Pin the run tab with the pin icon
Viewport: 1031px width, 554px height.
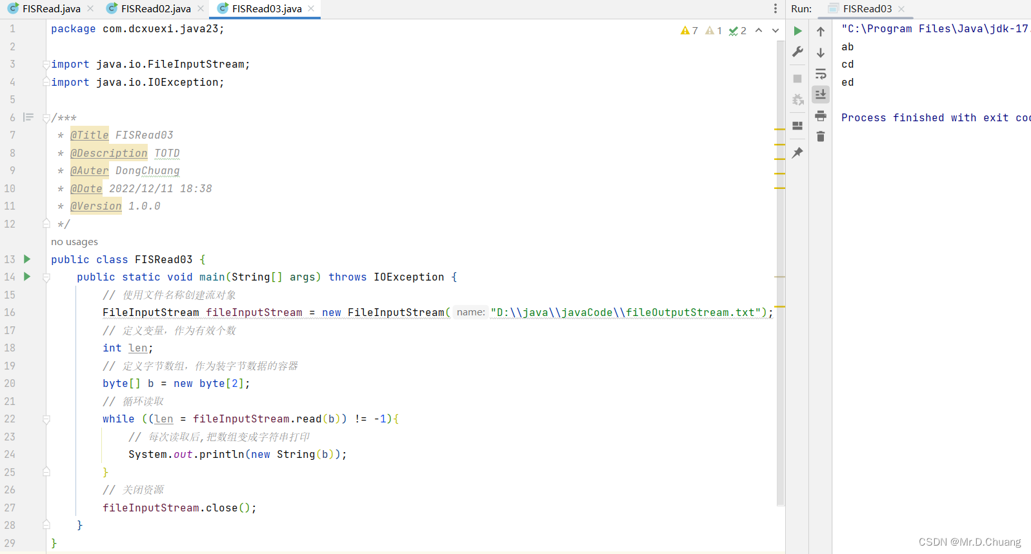(x=797, y=153)
